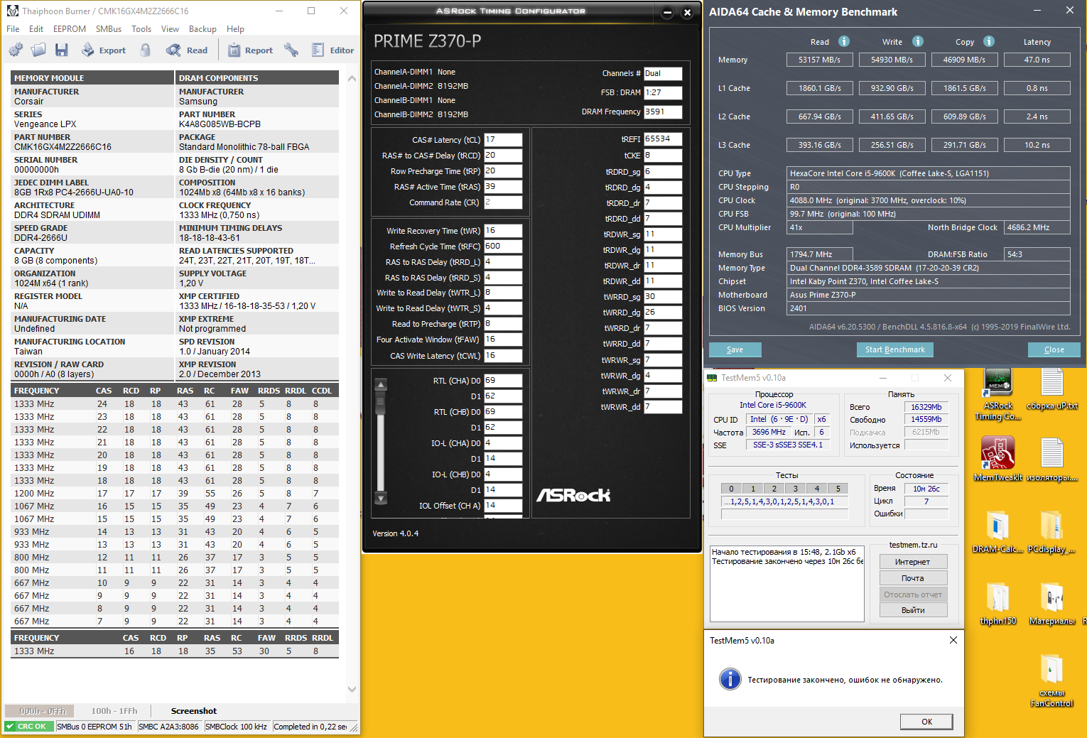Click the open folder icon in Thaiphoon Burner
The width and height of the screenshot is (1087, 738).
(x=38, y=50)
